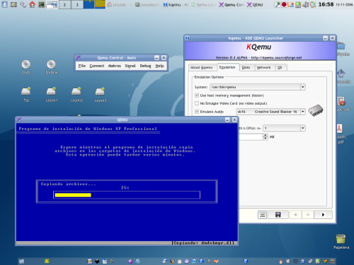Screen dimensions: 354x265
Task: Open the QEMU window menu X icon
Action: point(19,119)
